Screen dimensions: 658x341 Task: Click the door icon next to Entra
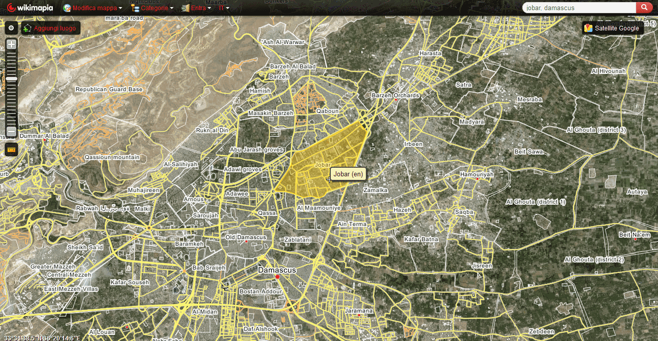click(185, 8)
